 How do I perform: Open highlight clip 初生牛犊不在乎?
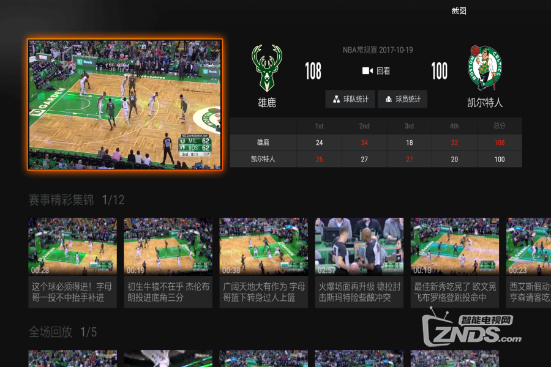click(x=168, y=262)
